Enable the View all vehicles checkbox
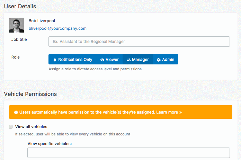241x160 pixels. click(11, 127)
